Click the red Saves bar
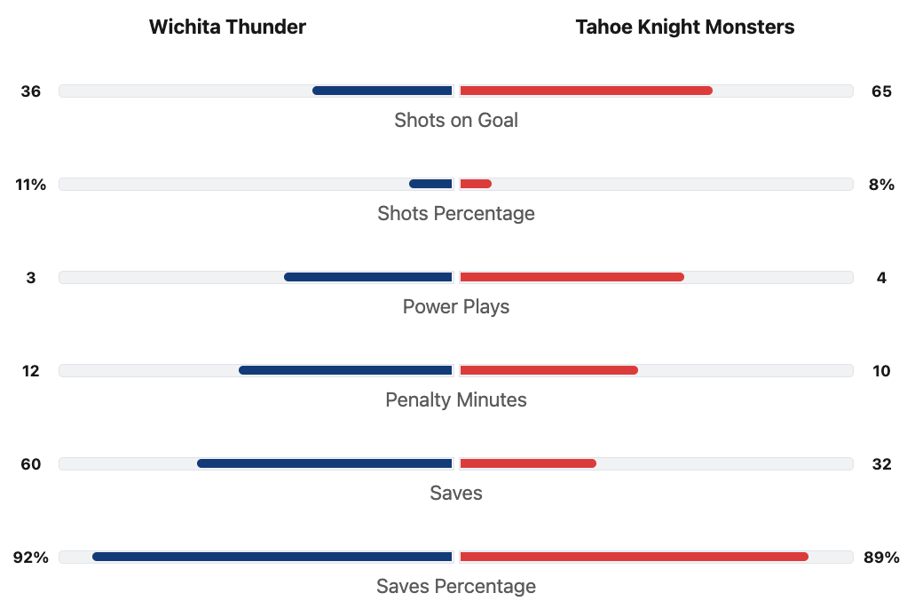Image resolution: width=915 pixels, height=601 pixels. click(x=528, y=463)
